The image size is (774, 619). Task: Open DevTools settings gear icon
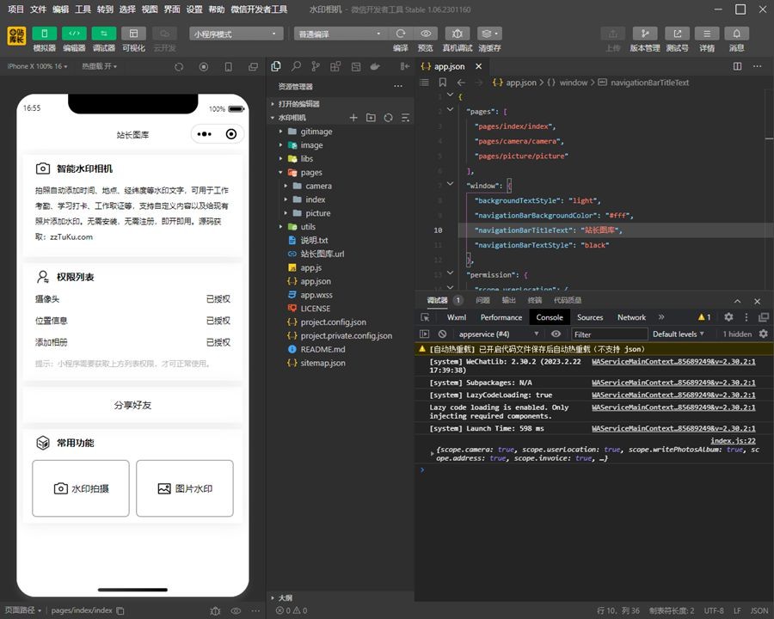[x=728, y=317]
